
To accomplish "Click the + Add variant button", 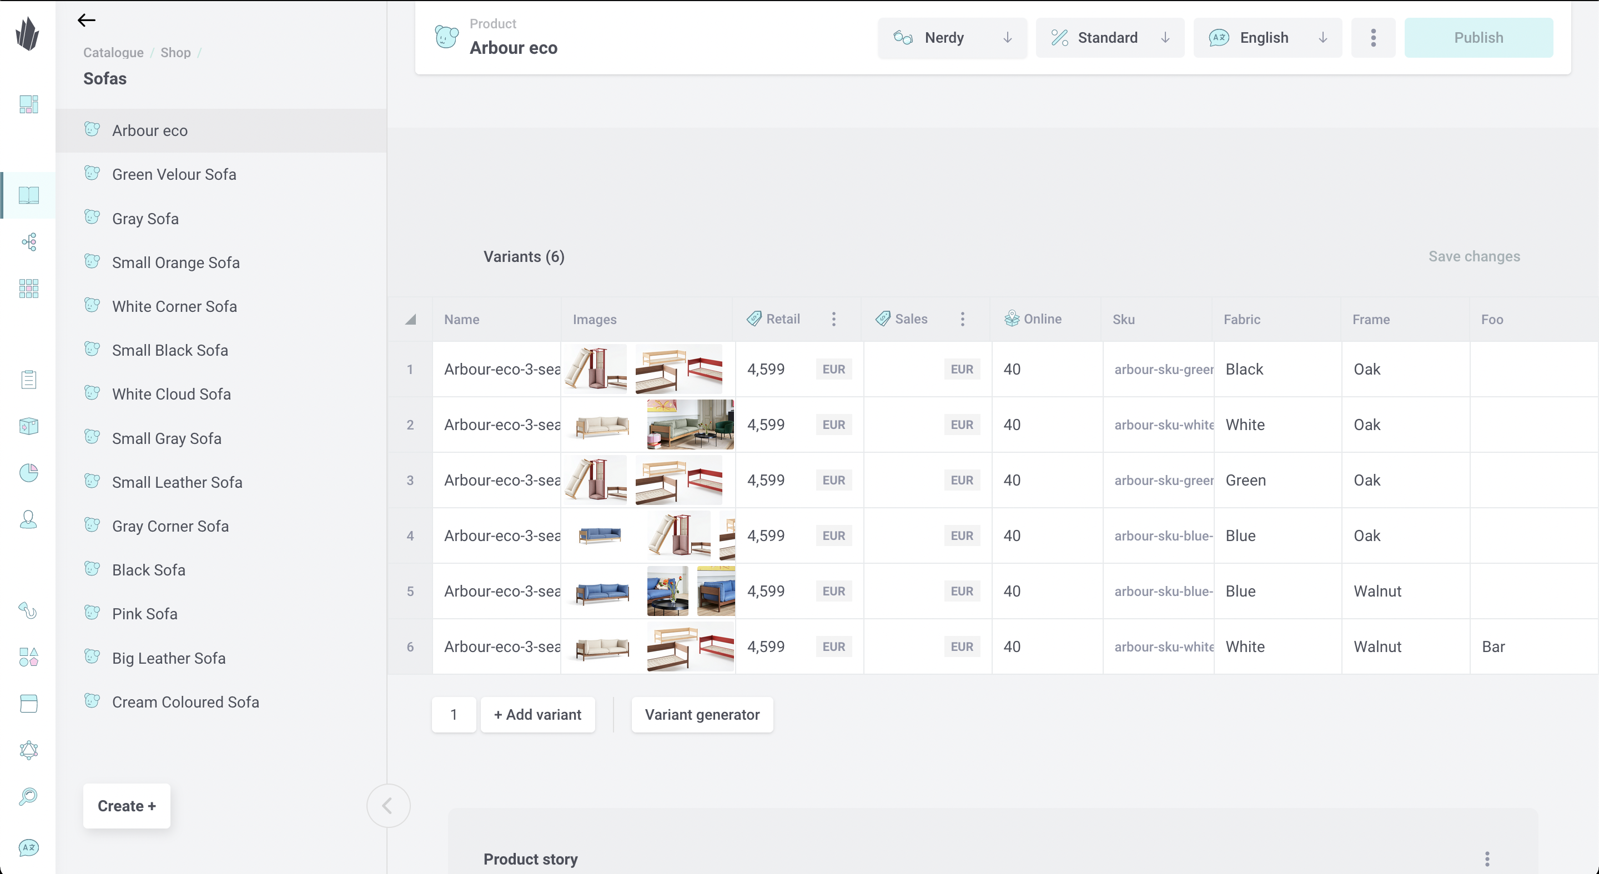I will pos(537,715).
